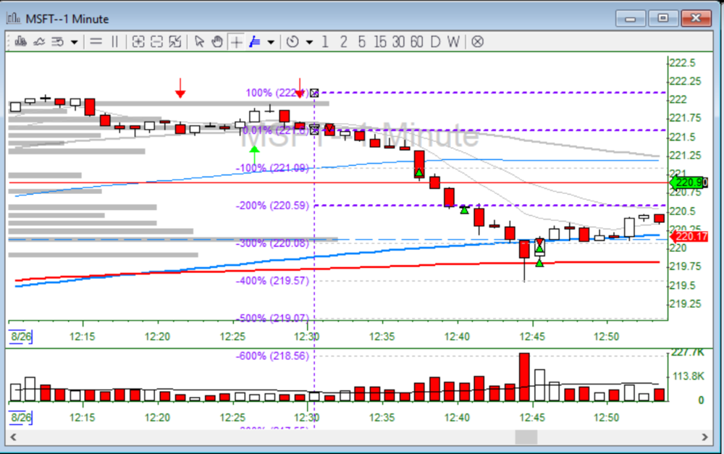Screen dimensions: 724x454
Task: Click the 60-minute timeframe button
Action: [416, 41]
